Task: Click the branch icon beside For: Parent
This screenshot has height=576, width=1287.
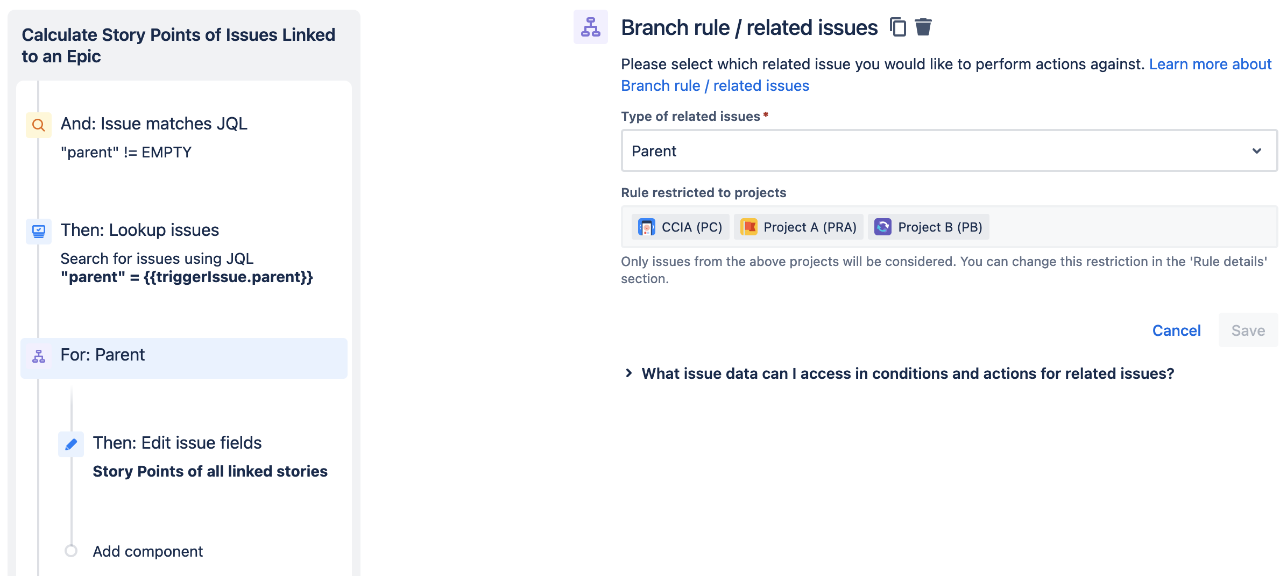Action: pyautogui.click(x=39, y=356)
